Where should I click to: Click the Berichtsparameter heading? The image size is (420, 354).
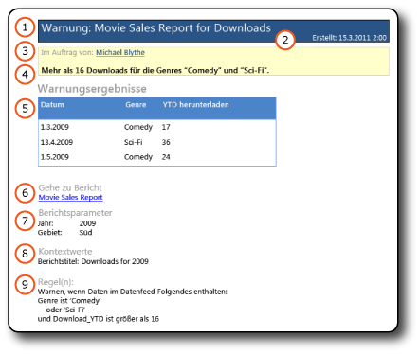click(x=75, y=213)
